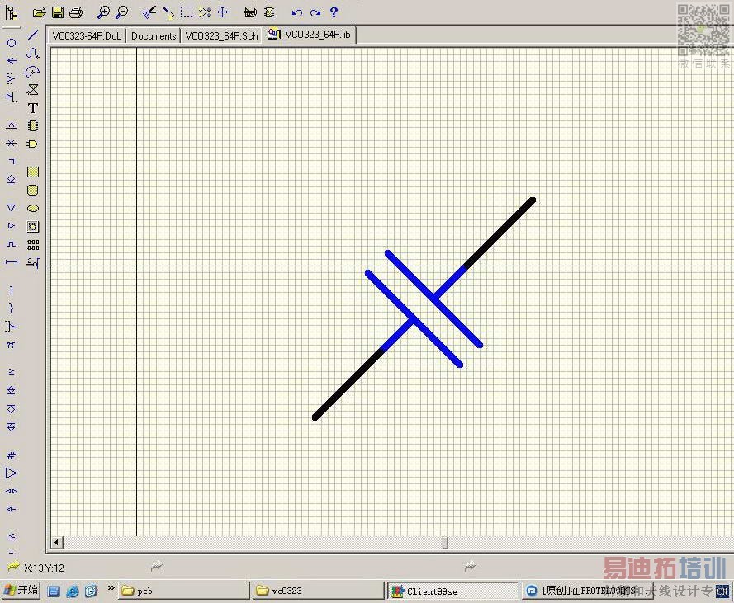Undo the last action
The width and height of the screenshot is (734, 603).
[x=296, y=12]
